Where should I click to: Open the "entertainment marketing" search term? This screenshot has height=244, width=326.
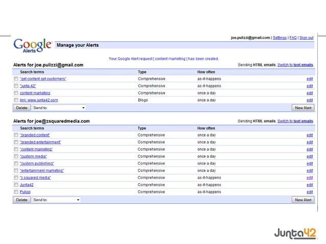click(x=42, y=170)
